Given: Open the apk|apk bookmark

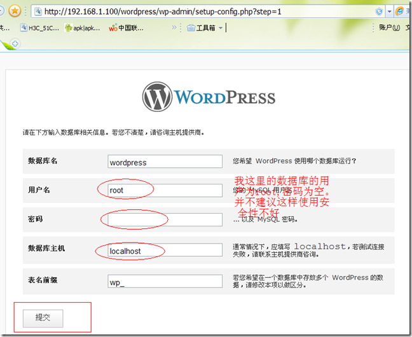Looking at the screenshot, I should tap(83, 28).
